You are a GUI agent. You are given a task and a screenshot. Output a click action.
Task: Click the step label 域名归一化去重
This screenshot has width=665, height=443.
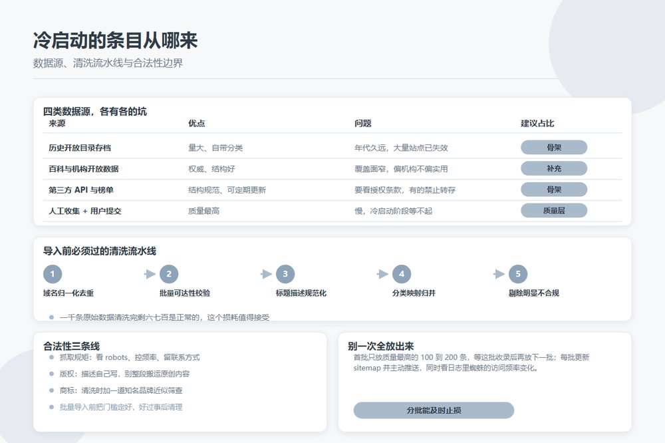click(68, 293)
